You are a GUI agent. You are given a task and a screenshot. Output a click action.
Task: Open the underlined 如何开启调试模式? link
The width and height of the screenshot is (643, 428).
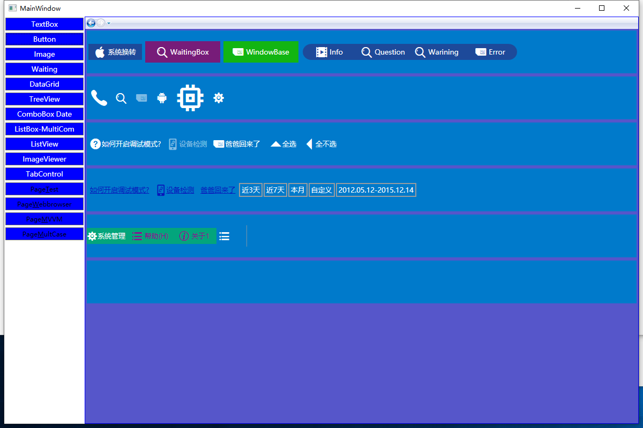pyautogui.click(x=119, y=190)
